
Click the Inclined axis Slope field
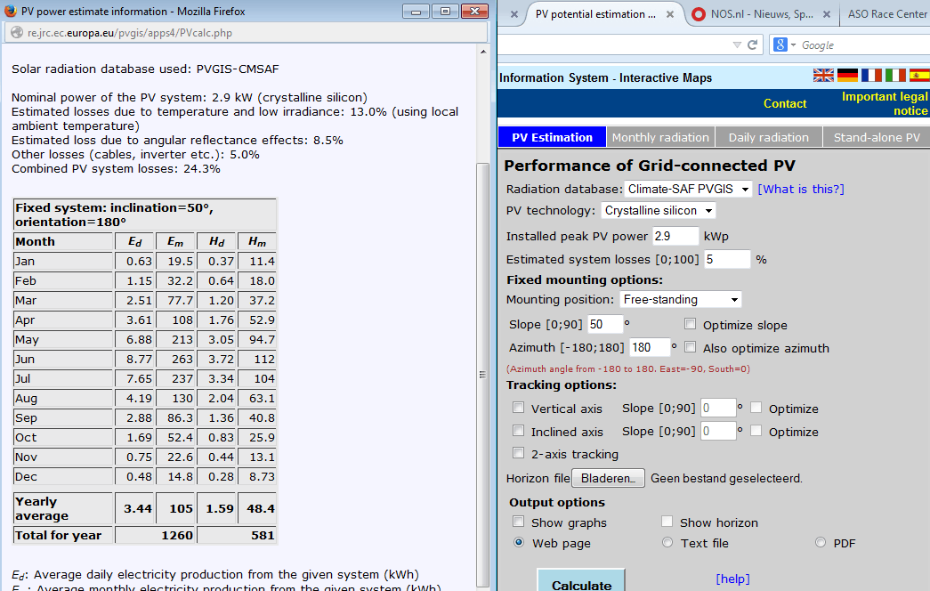click(x=718, y=431)
